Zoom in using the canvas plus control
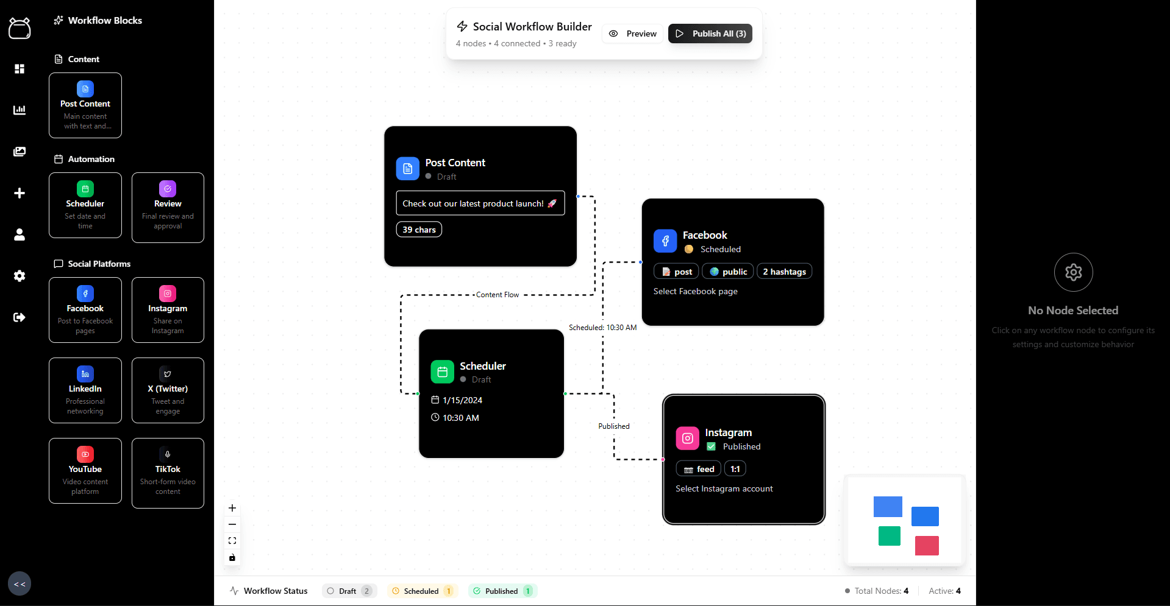 click(x=232, y=507)
